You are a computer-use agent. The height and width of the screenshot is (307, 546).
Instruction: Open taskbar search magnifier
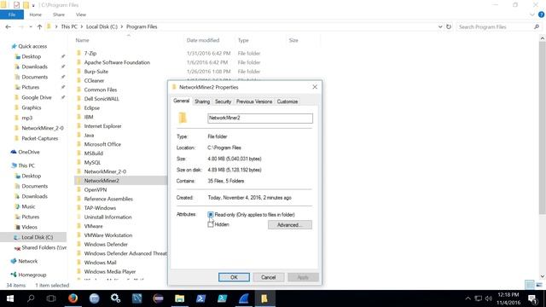click(x=31, y=298)
